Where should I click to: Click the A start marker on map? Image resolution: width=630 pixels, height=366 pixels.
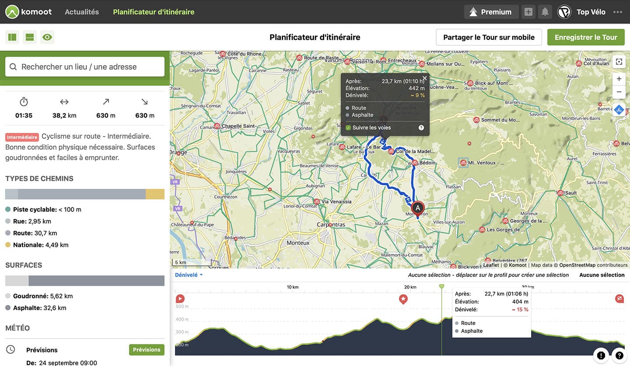click(x=418, y=208)
